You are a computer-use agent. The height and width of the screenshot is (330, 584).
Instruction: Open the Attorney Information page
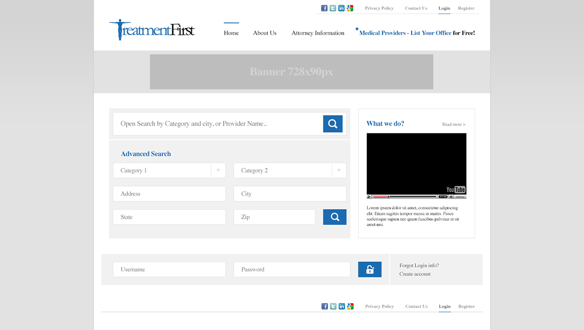tap(318, 33)
